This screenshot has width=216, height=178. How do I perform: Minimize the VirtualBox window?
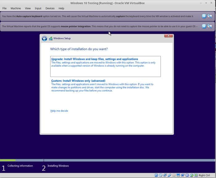pyautogui.click(x=201, y=3)
